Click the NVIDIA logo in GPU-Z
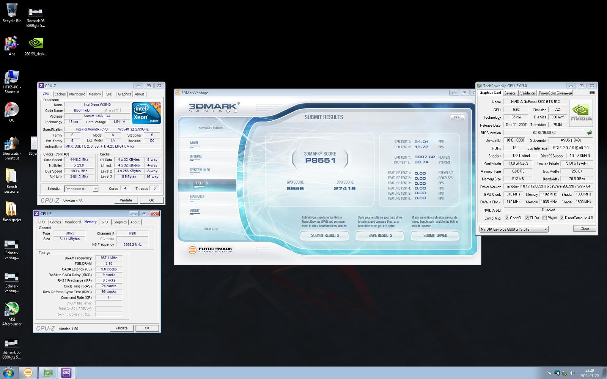This screenshot has height=379, width=607. [581, 113]
